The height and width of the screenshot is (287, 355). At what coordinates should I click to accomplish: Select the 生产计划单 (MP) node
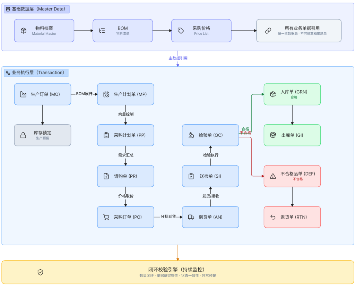pyautogui.click(x=125, y=94)
